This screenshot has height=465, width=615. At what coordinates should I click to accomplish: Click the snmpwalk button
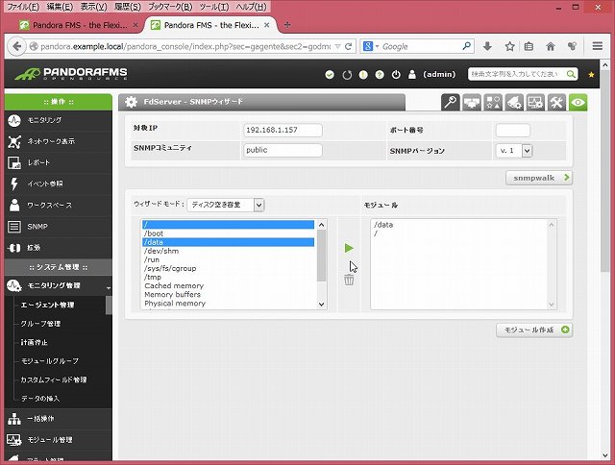539,178
